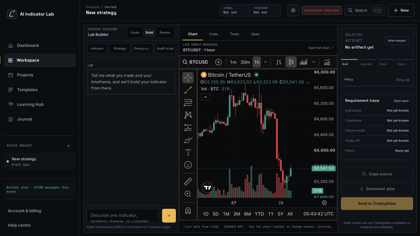Select the crosshair cursor tool

coord(188,78)
